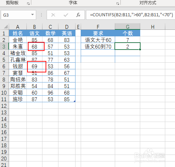Click cell 语文60到70

pos(98,46)
